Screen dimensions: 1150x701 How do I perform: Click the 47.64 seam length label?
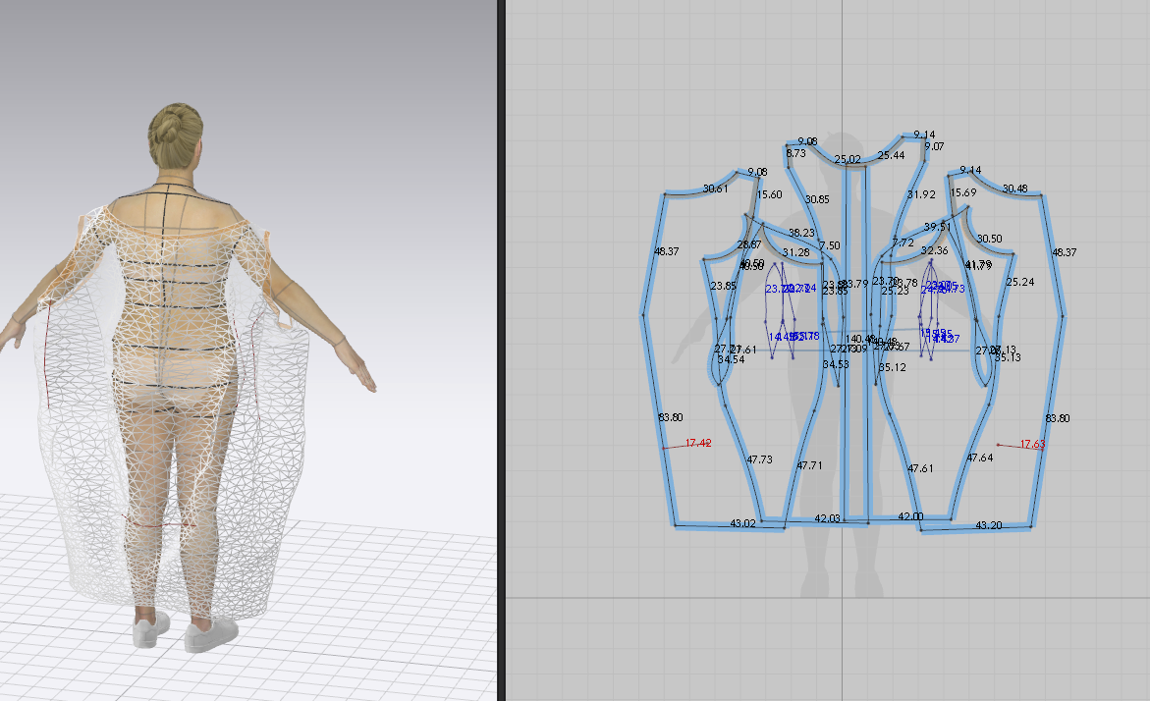[979, 458]
